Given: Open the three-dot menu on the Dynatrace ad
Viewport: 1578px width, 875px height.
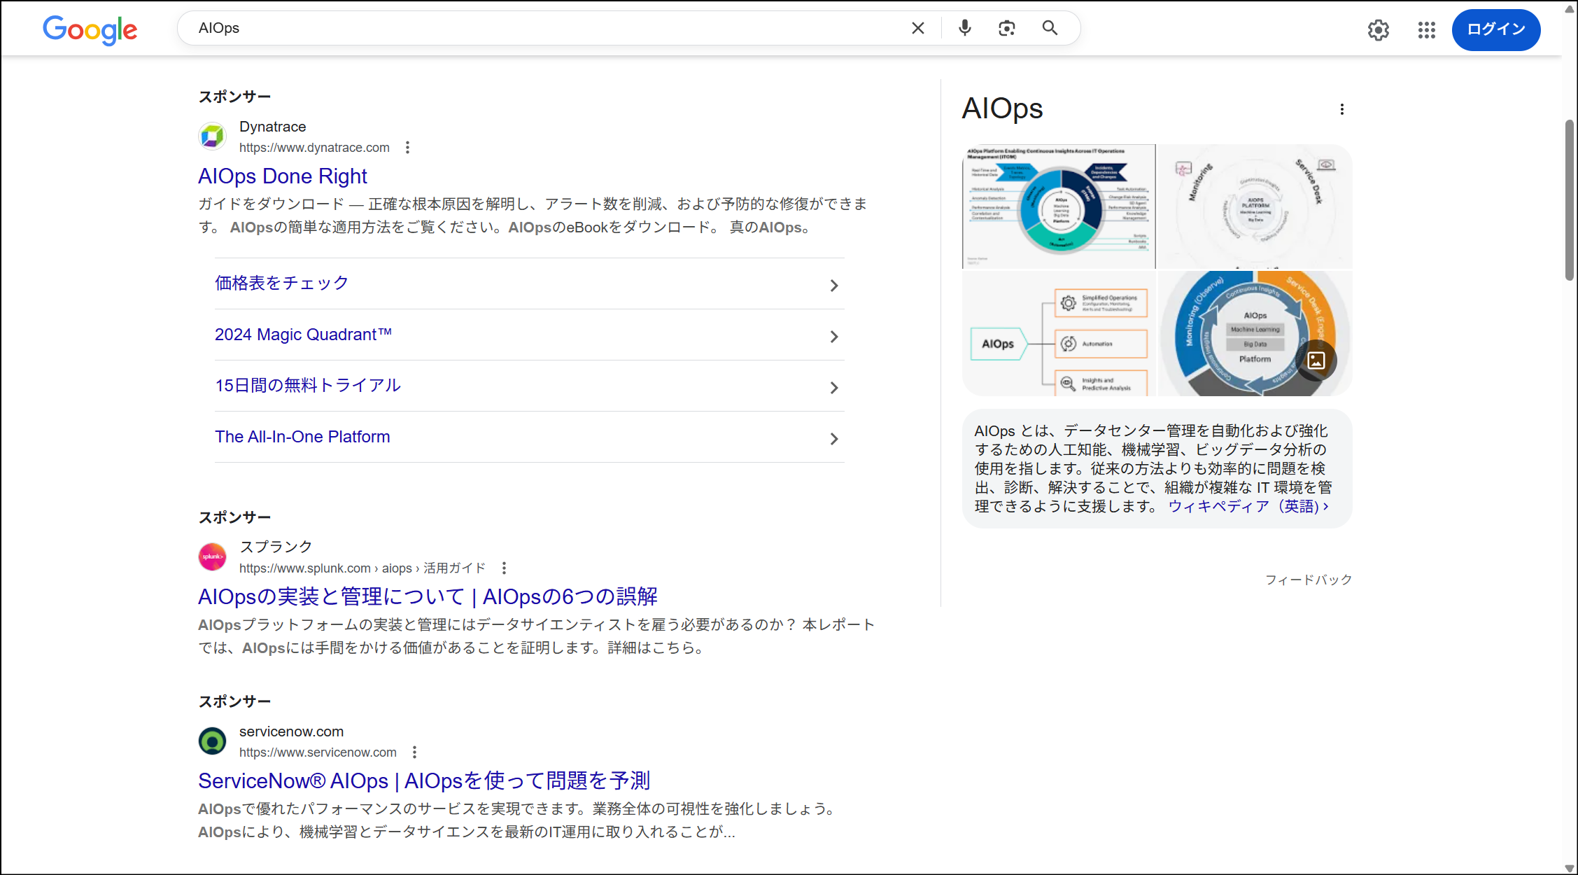Looking at the screenshot, I should (407, 147).
